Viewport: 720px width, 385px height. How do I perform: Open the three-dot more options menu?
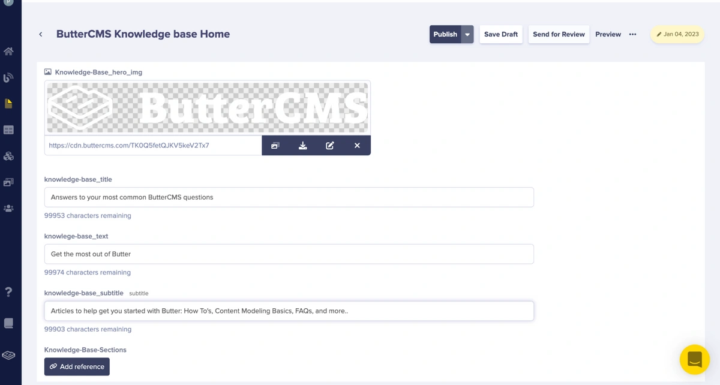632,34
